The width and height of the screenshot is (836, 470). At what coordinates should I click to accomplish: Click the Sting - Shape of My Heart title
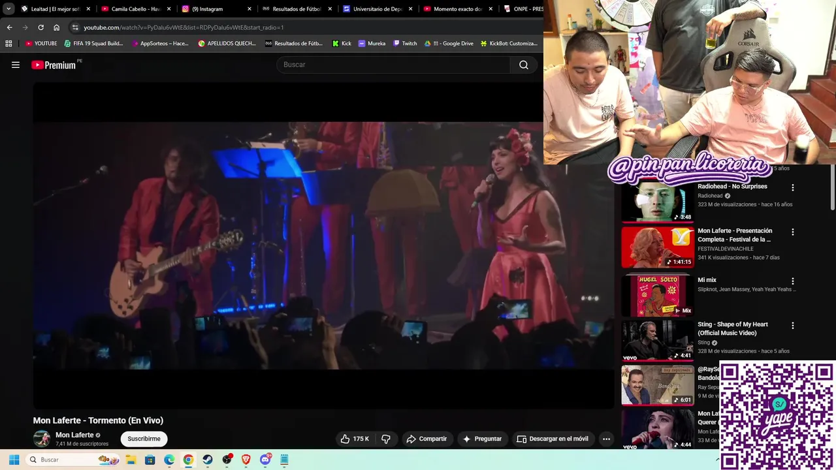pos(733,328)
